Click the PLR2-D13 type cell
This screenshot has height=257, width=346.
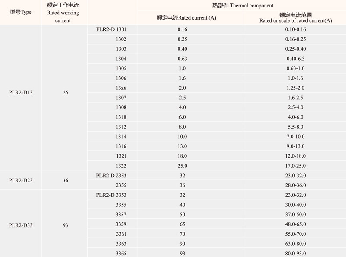(20, 93)
